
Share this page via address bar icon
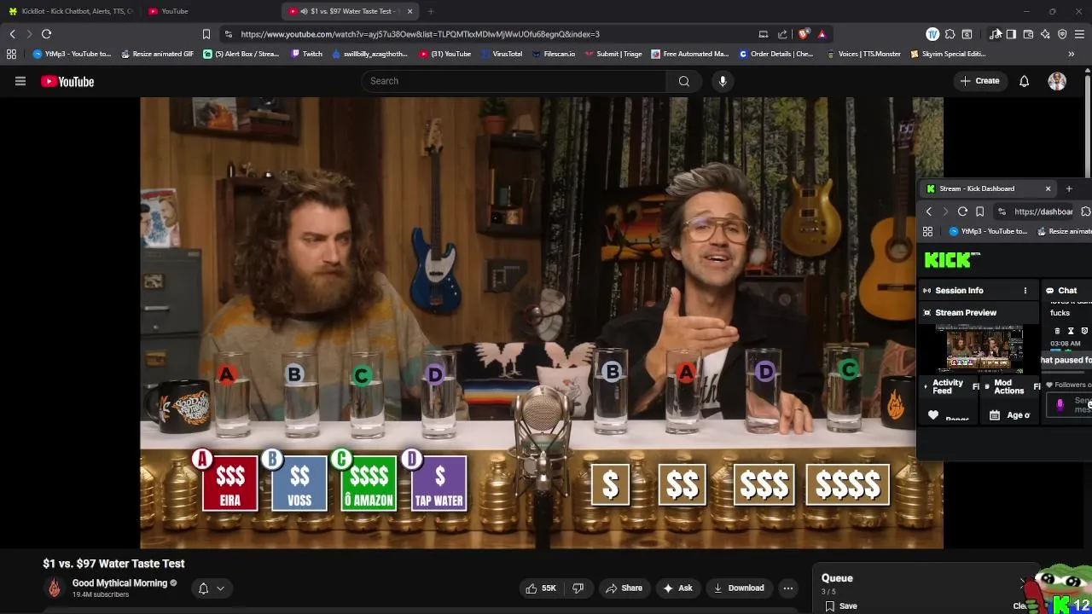[x=782, y=34]
